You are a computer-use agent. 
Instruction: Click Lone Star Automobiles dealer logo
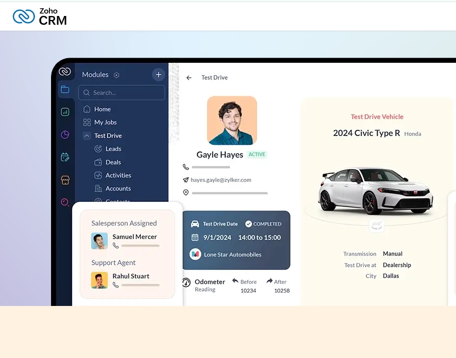[195, 254]
